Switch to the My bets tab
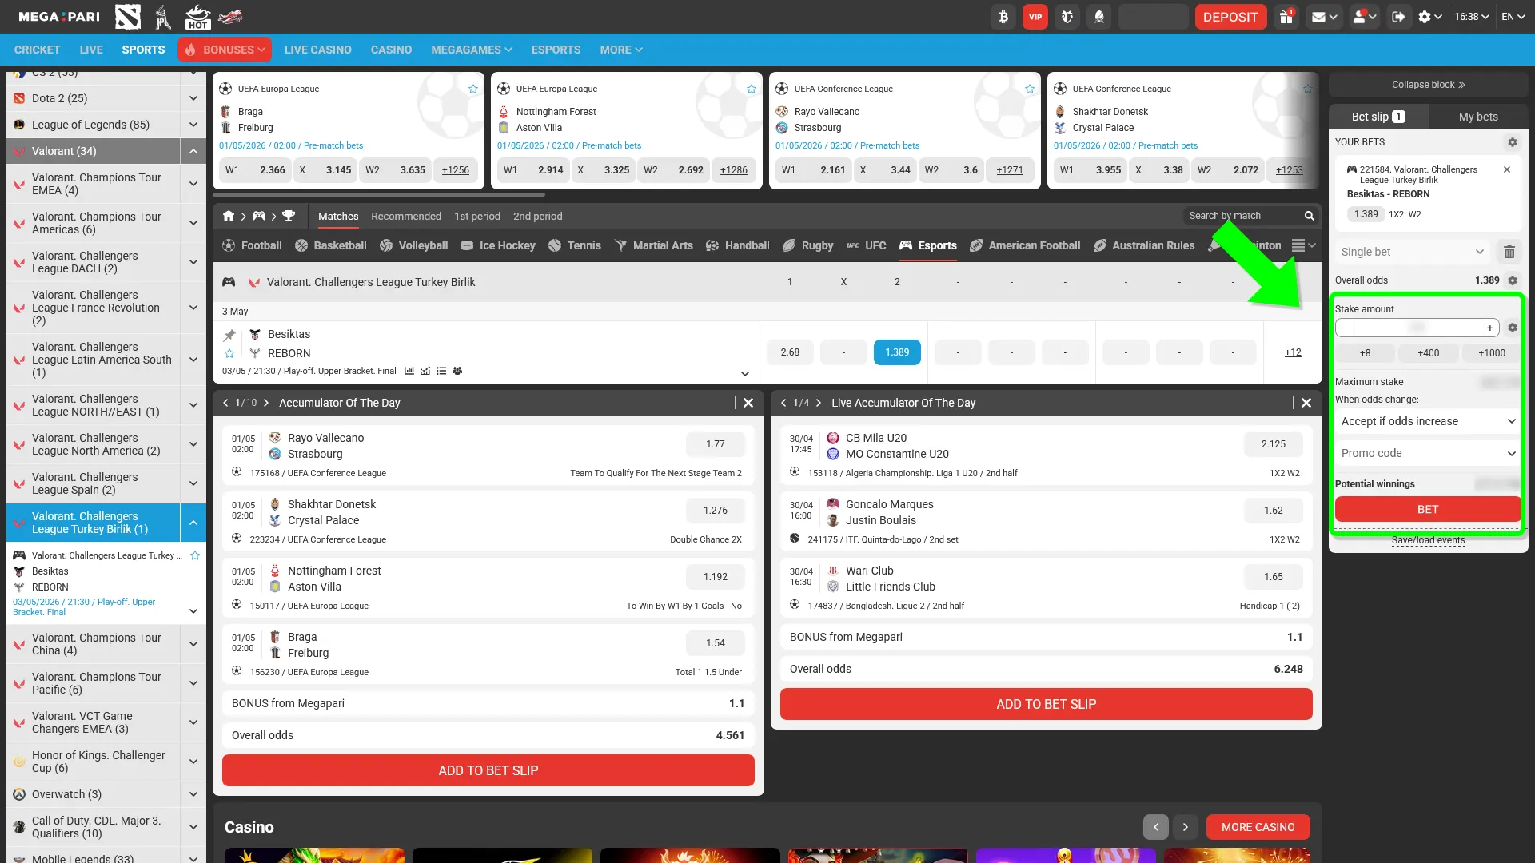The width and height of the screenshot is (1535, 863). 1478,117
